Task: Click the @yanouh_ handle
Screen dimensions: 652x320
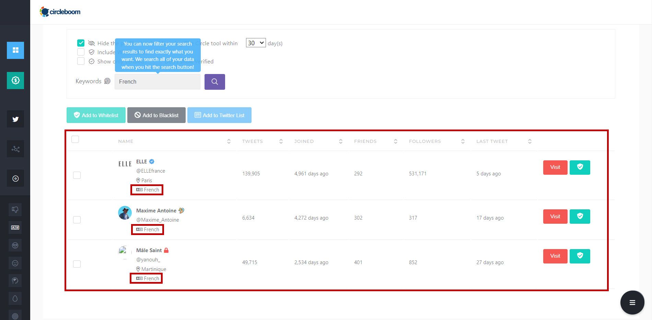Action: click(x=148, y=259)
